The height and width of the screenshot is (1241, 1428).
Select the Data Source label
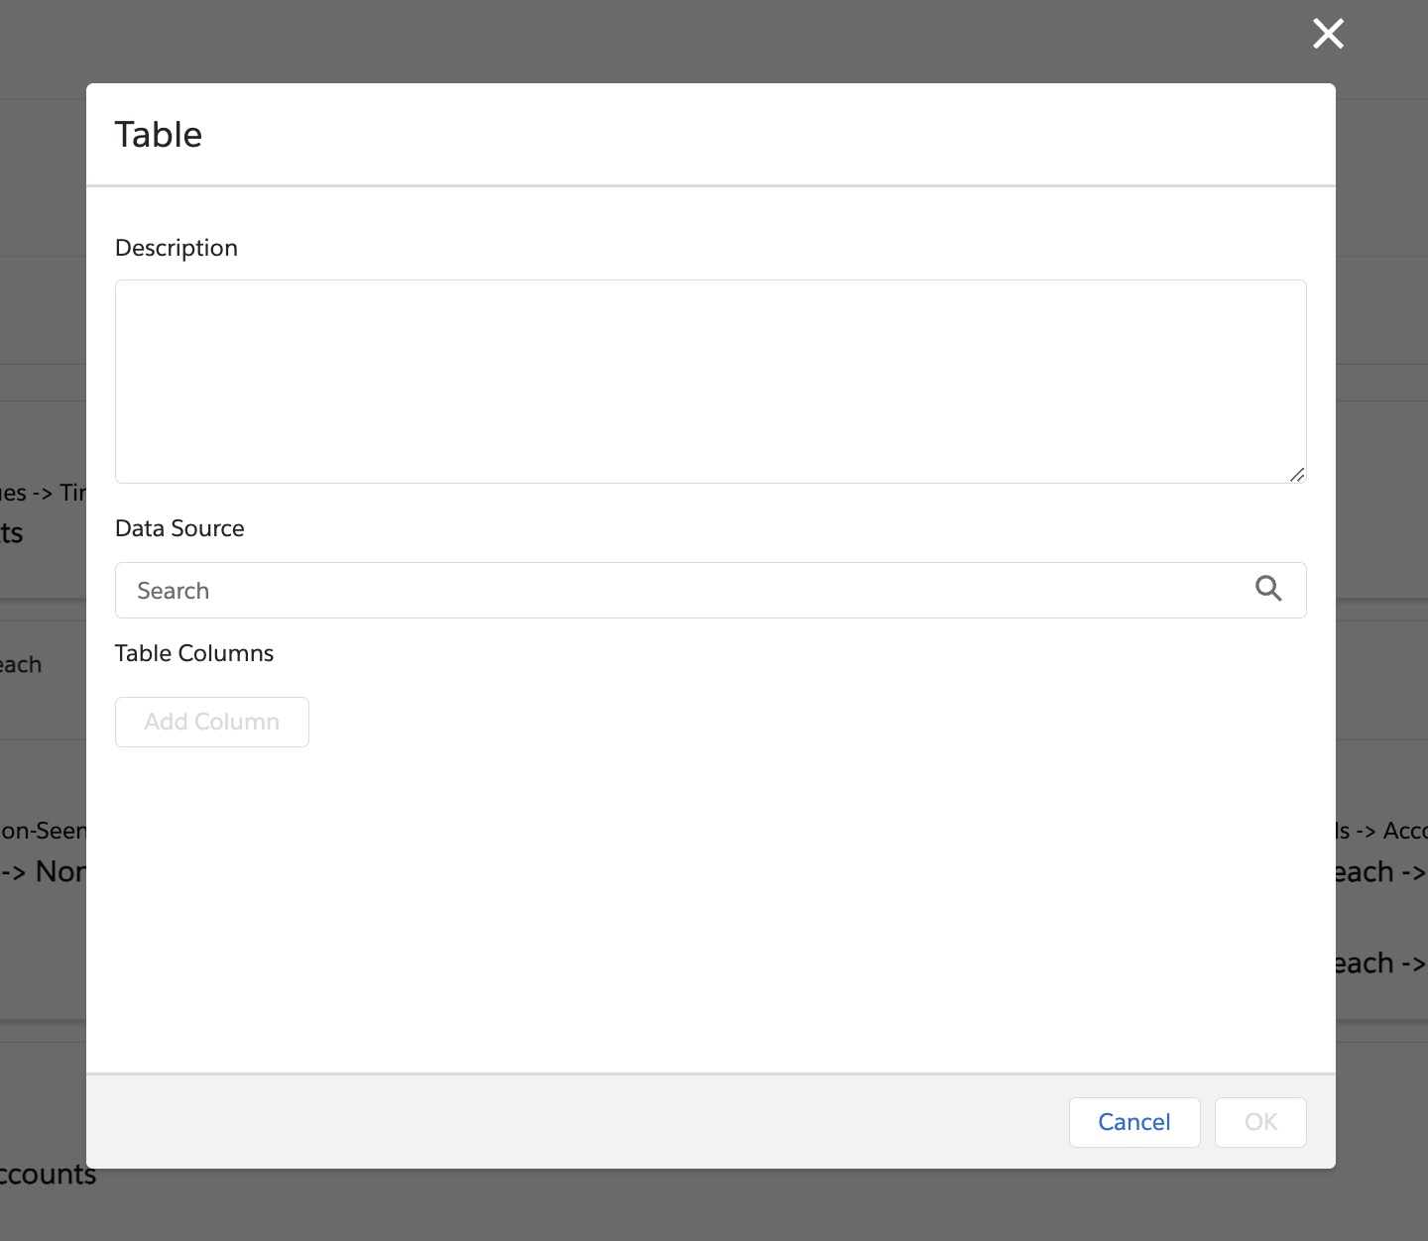point(179,528)
